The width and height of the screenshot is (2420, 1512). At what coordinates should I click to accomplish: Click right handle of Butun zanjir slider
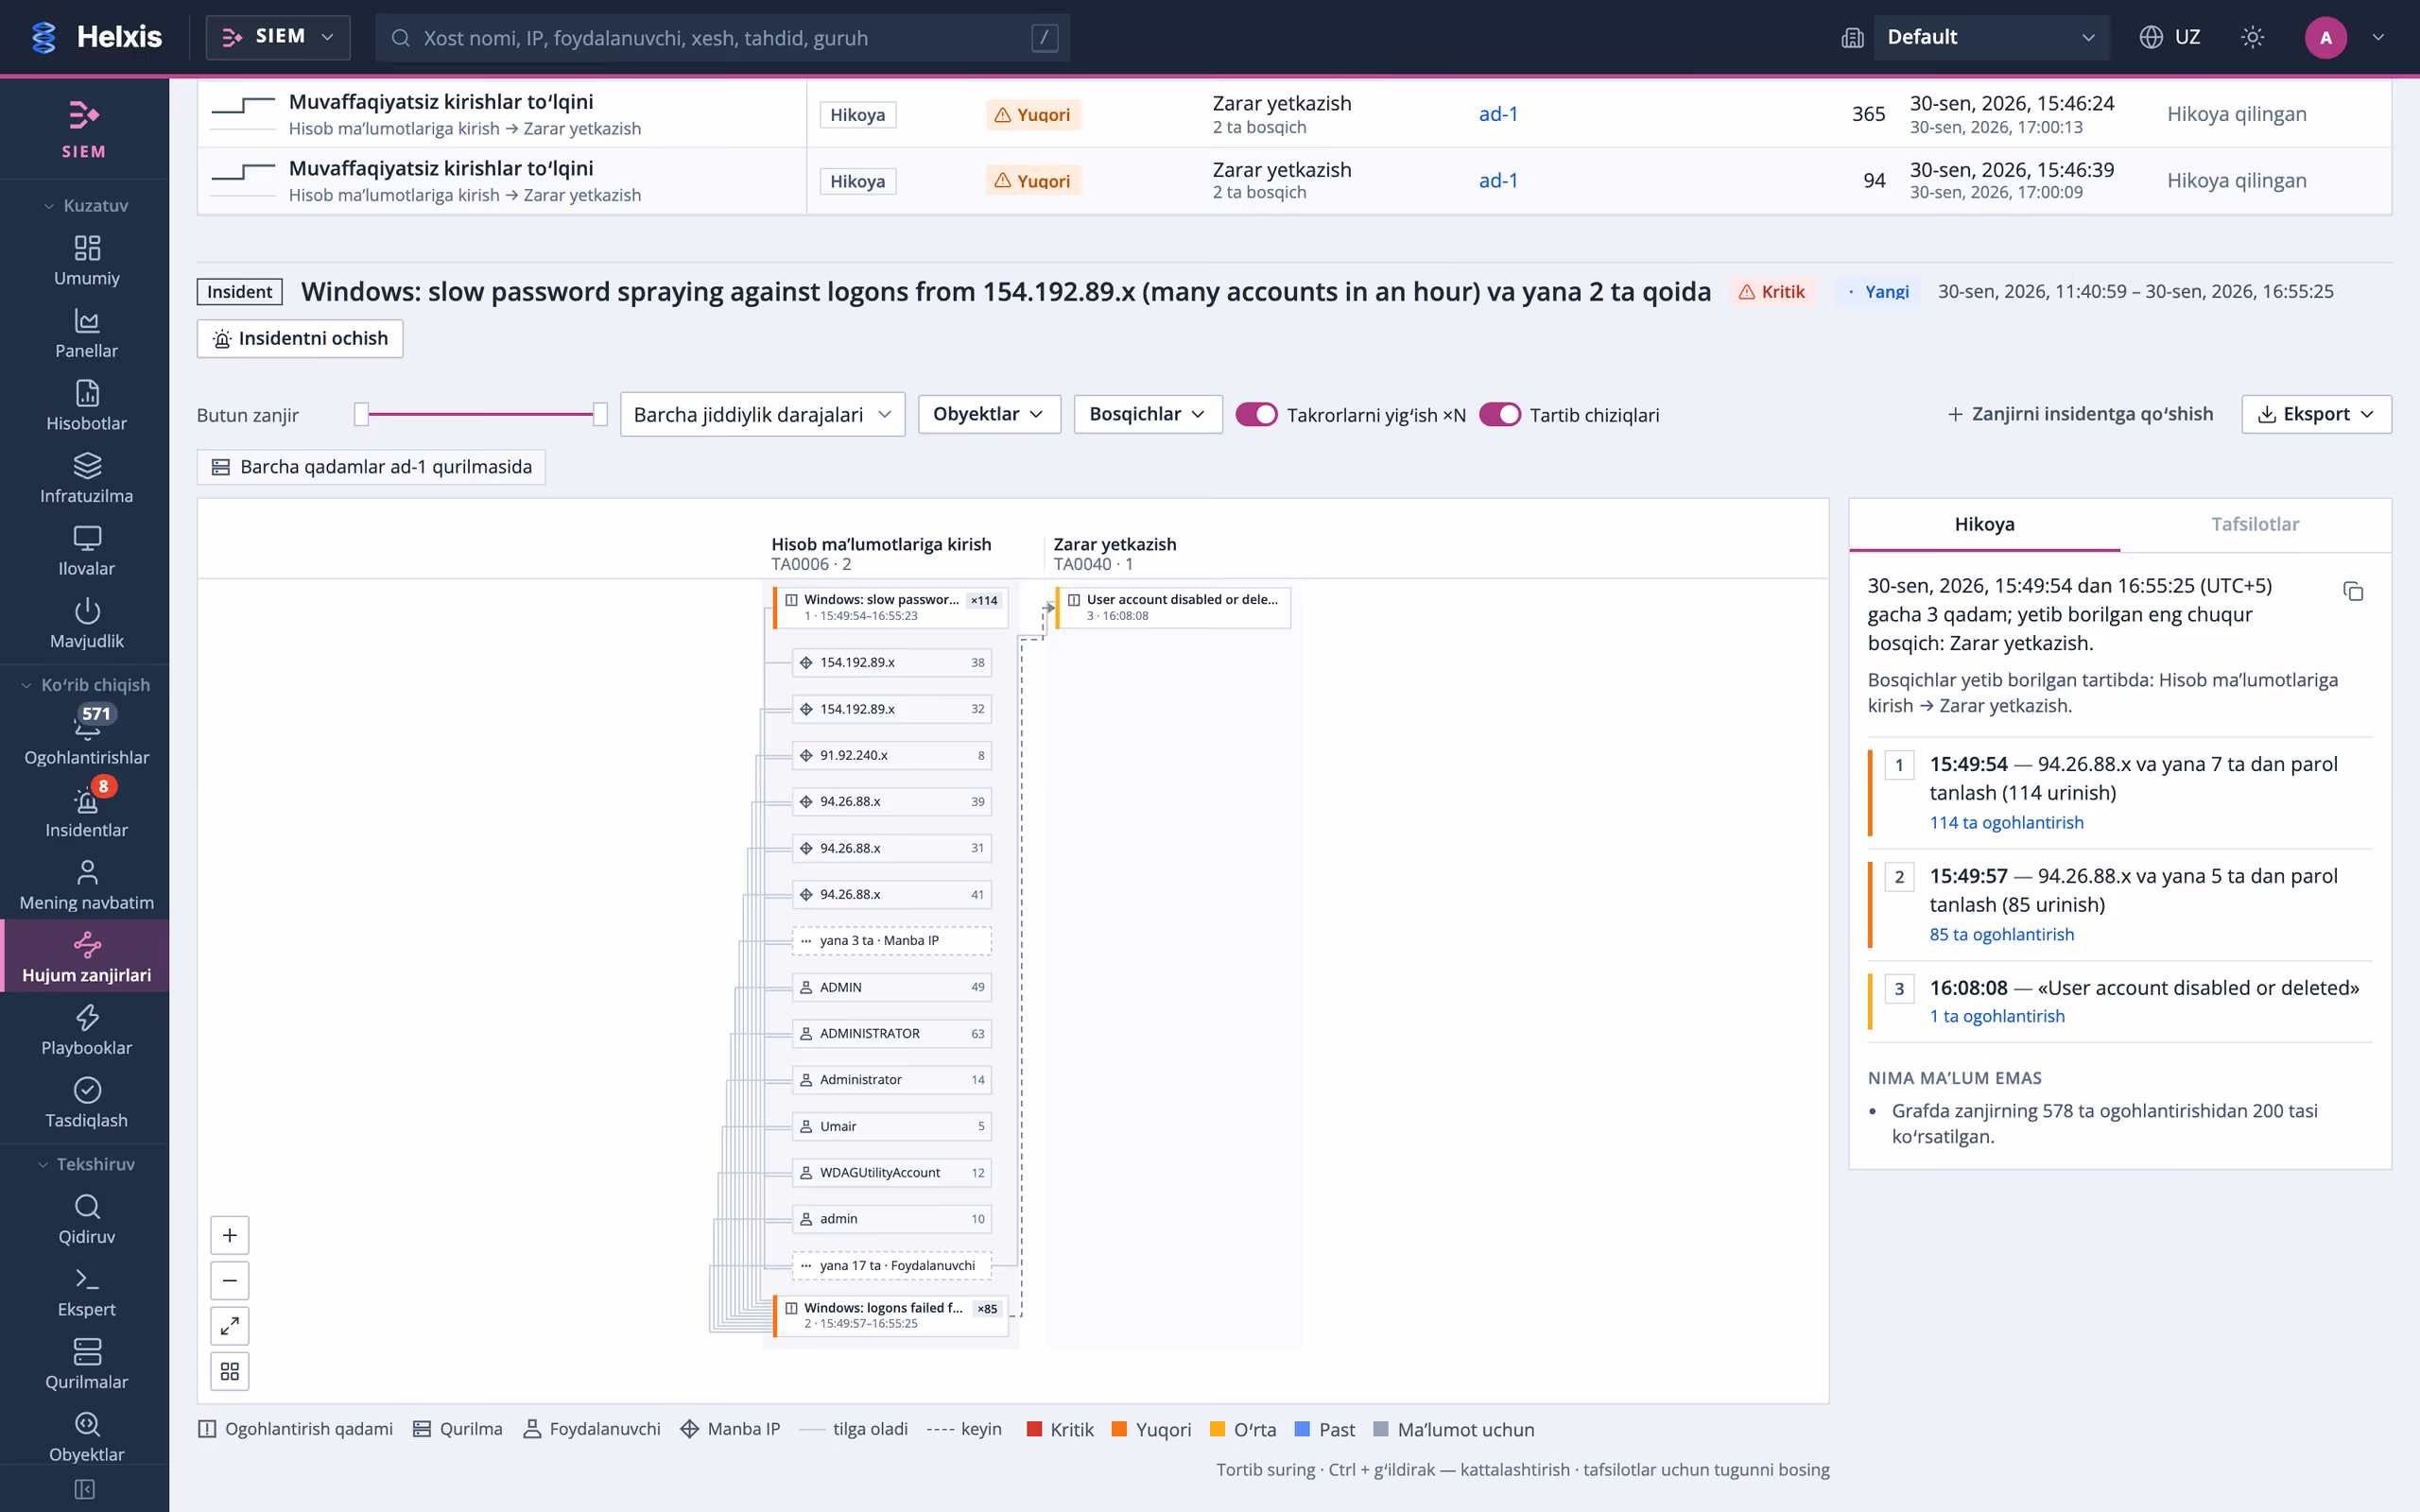point(600,414)
